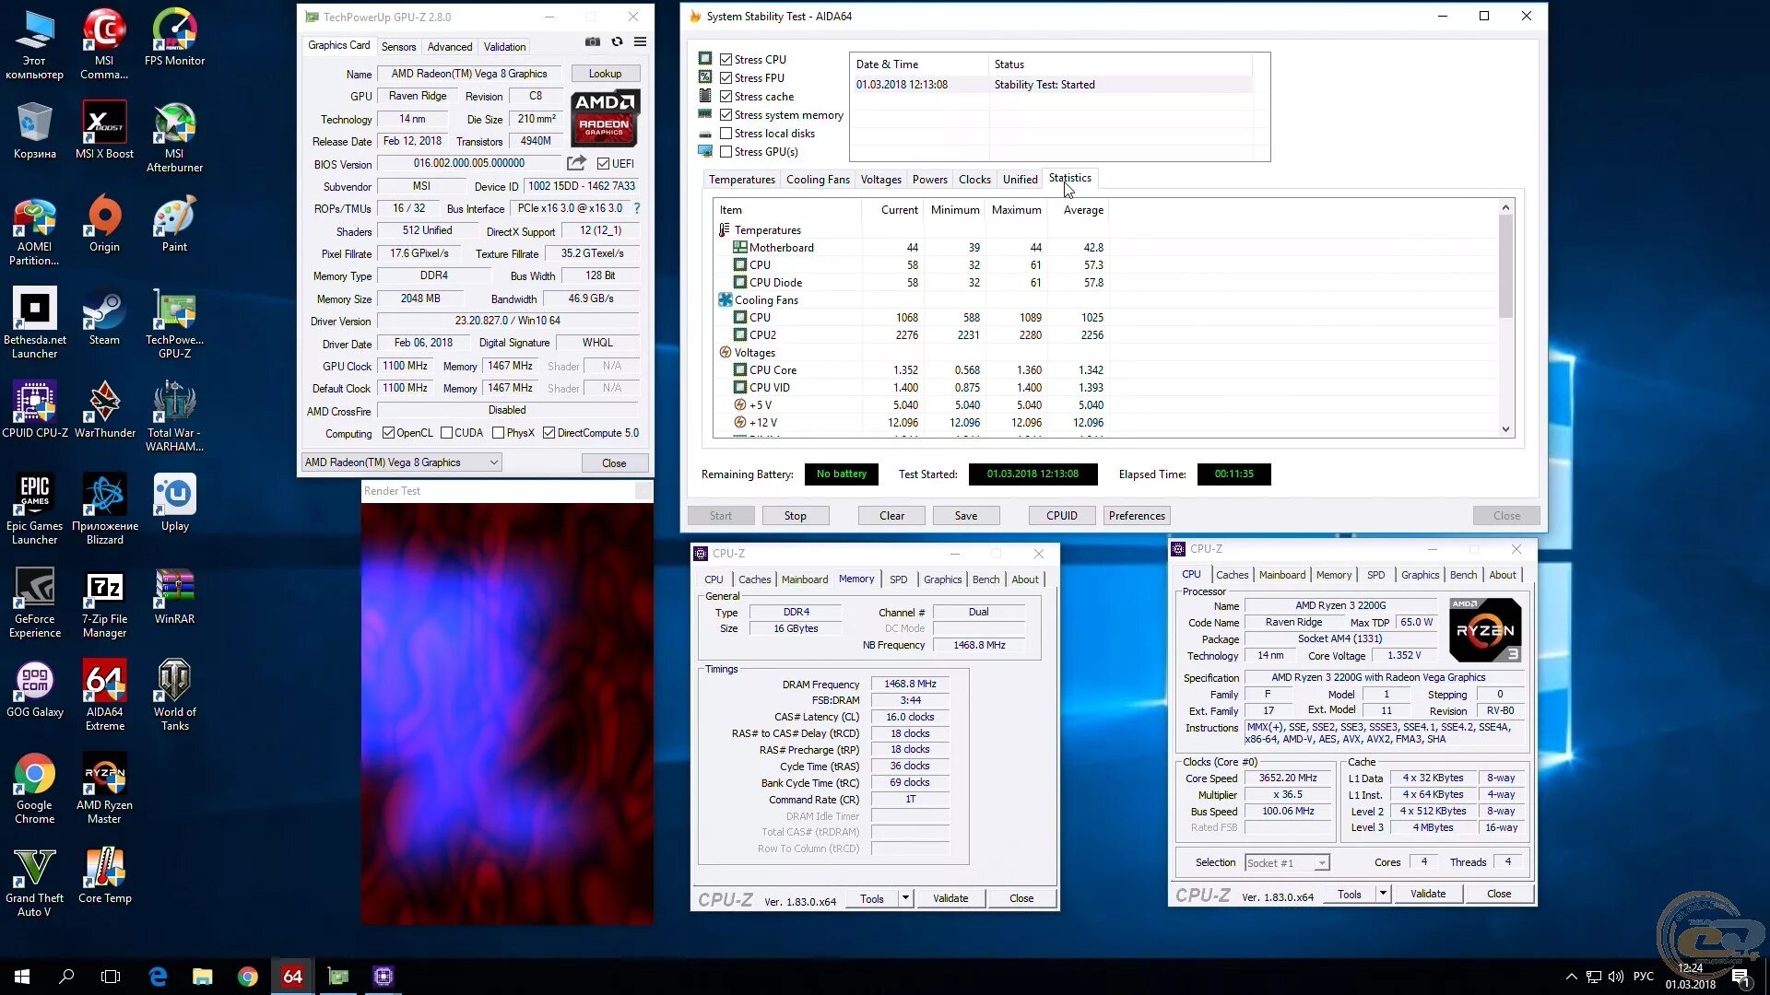Click Clear button in AIDA64
This screenshot has height=995, width=1770.
pos(891,516)
